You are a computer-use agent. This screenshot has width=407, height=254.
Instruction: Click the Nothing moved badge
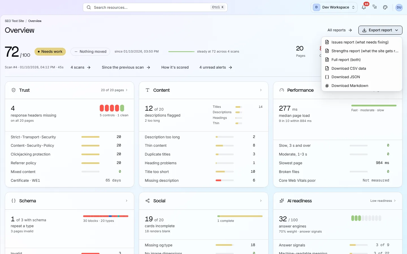[x=90, y=52]
